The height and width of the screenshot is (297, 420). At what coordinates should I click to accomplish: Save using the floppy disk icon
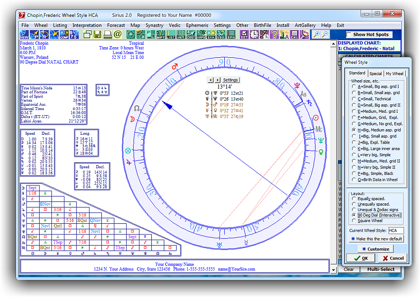coord(97,35)
